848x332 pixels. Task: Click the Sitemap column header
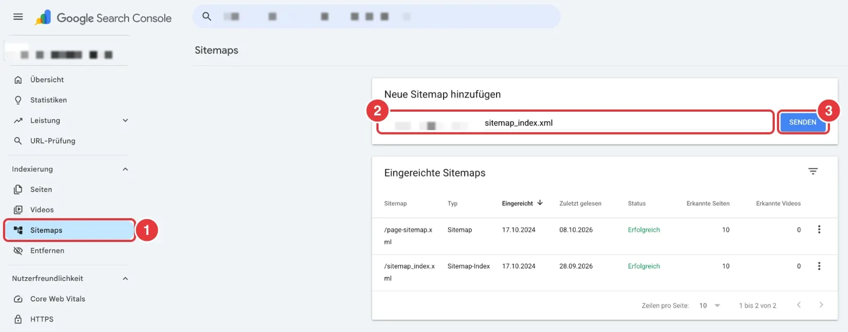click(x=395, y=203)
